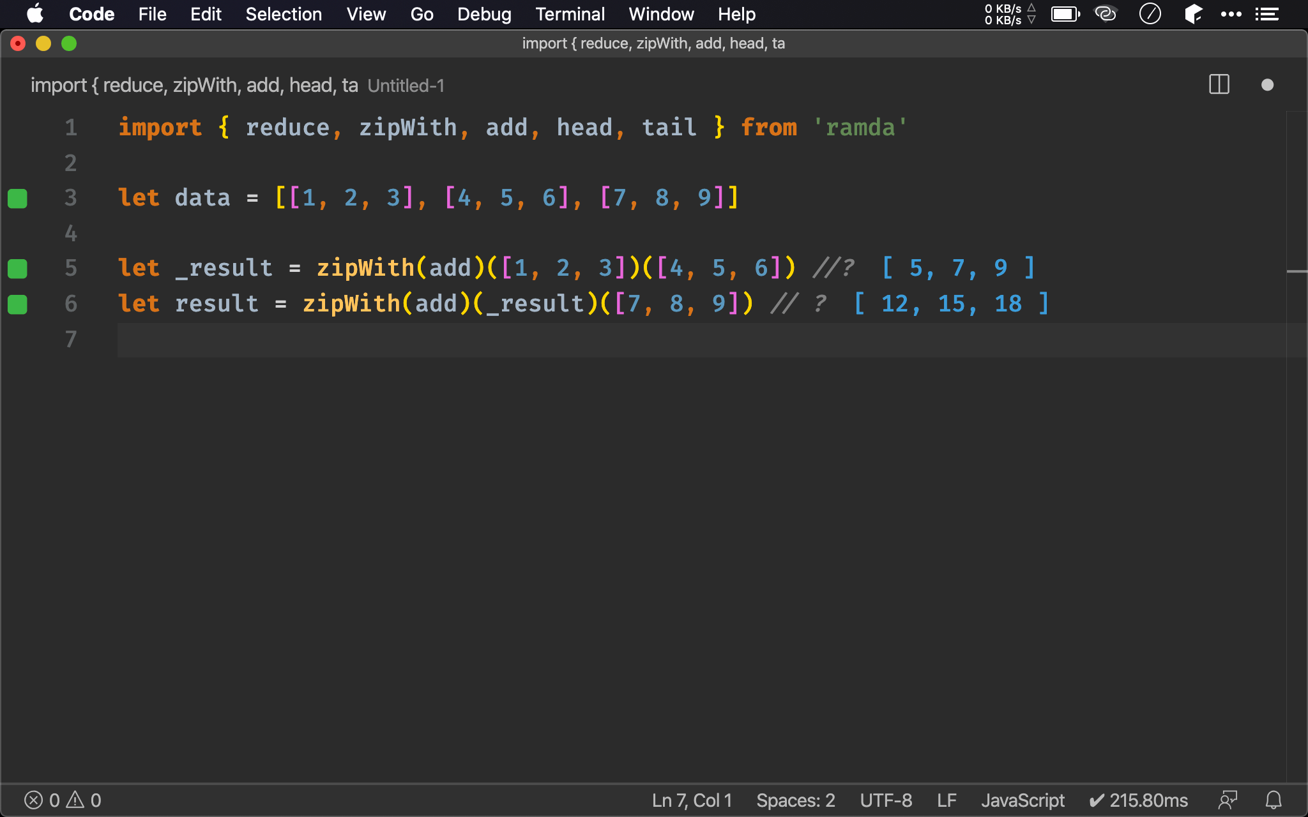Open the errors and warnings problems panel
The image size is (1308, 817).
click(x=63, y=800)
